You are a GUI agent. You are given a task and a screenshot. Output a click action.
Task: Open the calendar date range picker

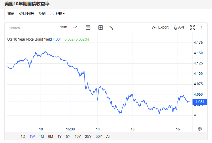point(88,27)
